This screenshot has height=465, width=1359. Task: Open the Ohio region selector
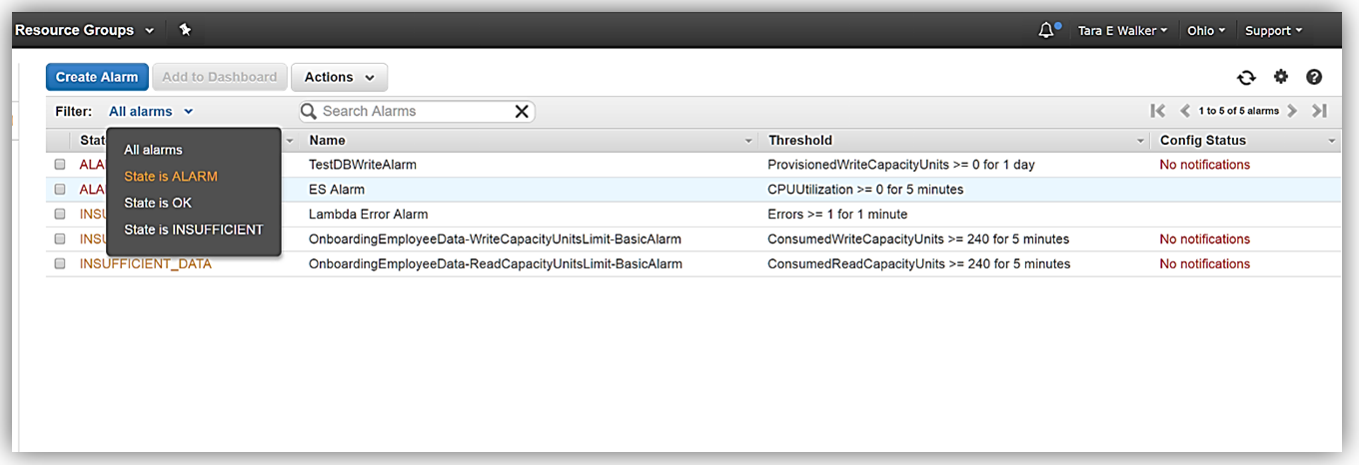coord(1206,31)
